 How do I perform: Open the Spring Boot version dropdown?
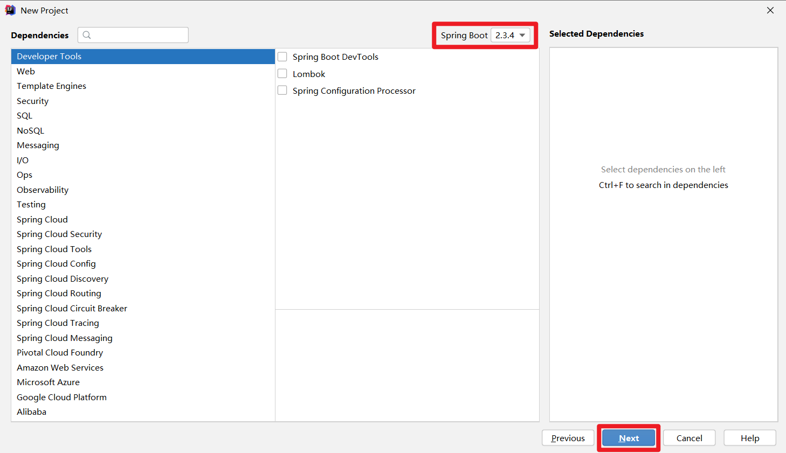pyautogui.click(x=511, y=35)
